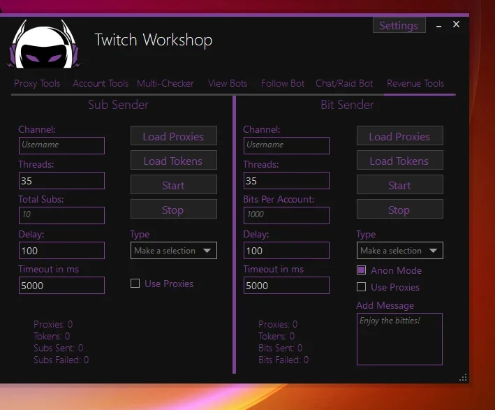Open the Settings panel
The width and height of the screenshot is (495, 410).
coord(399,25)
